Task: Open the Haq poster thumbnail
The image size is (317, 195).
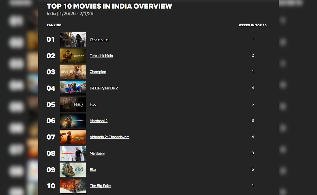Action: (73, 105)
